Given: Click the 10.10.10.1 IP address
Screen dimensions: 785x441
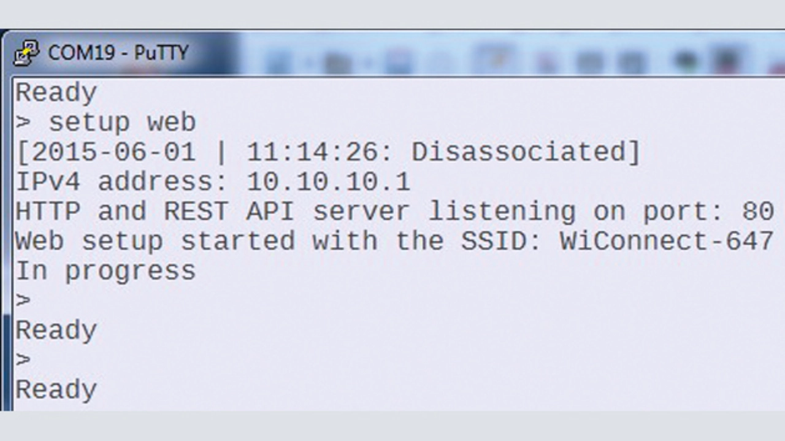Looking at the screenshot, I should click(x=328, y=182).
